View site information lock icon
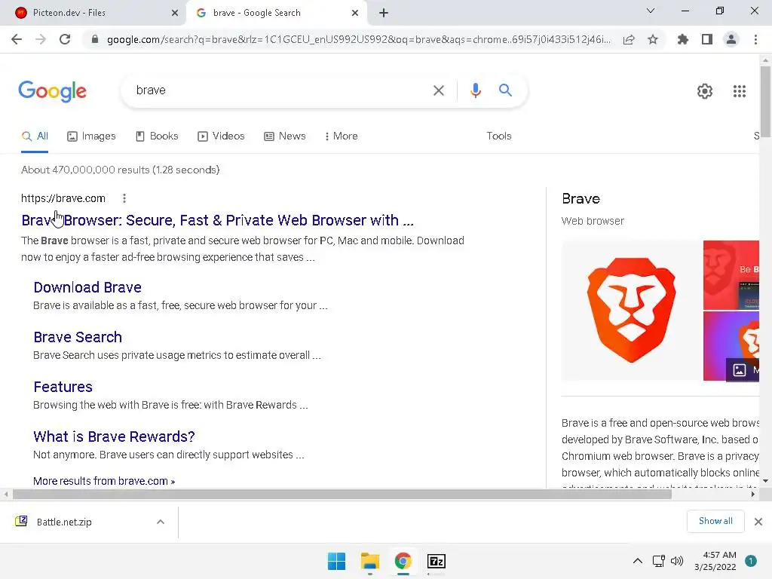This screenshot has width=772, height=579. coord(95,39)
